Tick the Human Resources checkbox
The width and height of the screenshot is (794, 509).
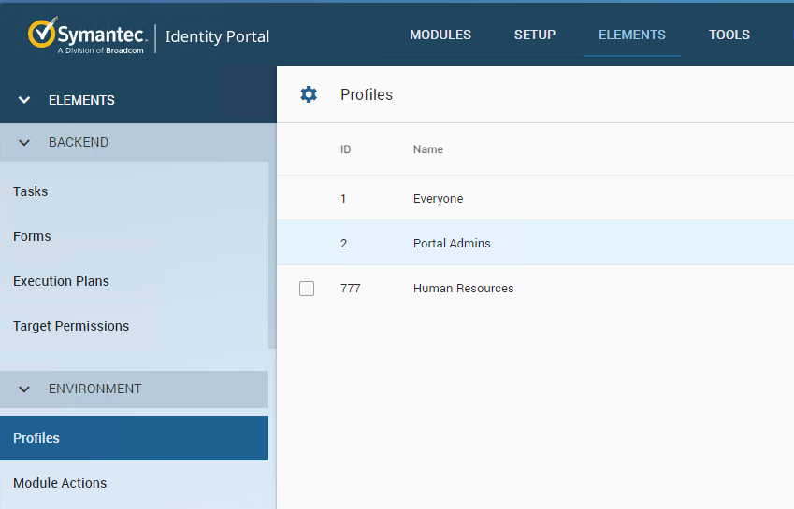[x=307, y=289]
